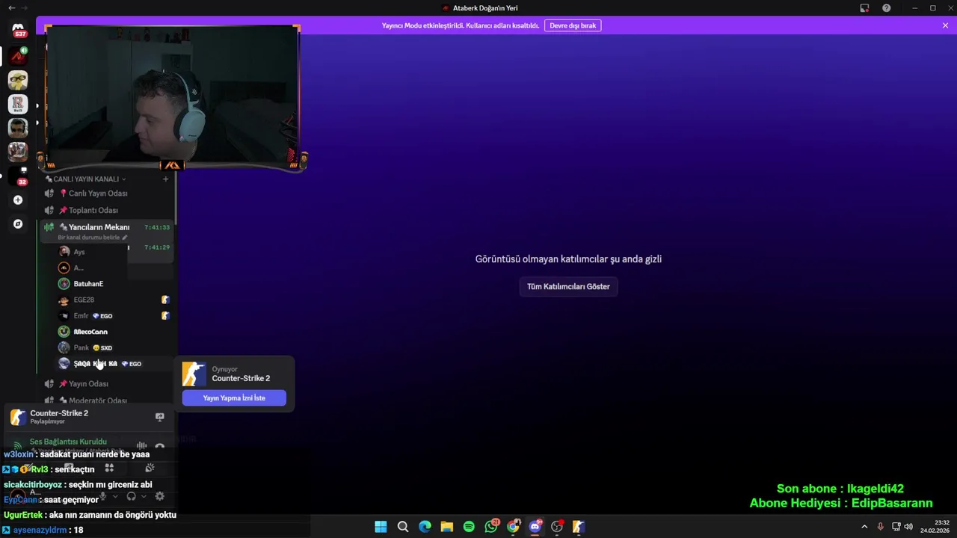The image size is (957, 538).
Task: Open Counter-Strike 2 from the taskbar
Action: coord(579,527)
